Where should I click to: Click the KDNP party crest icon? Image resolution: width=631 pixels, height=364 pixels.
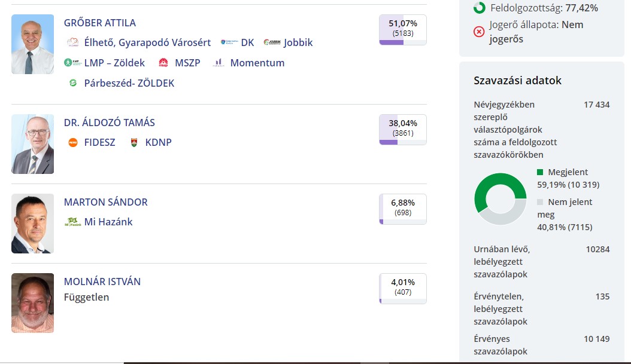coord(134,142)
